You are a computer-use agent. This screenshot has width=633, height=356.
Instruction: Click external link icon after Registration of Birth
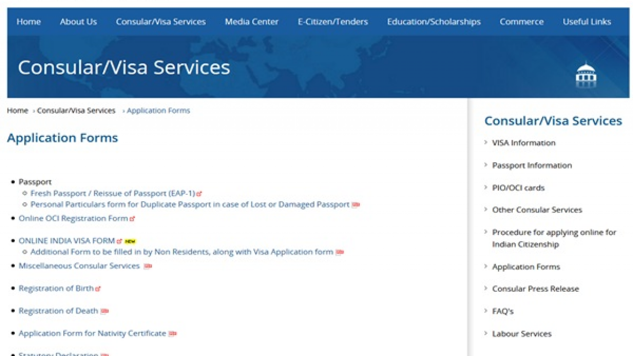click(98, 289)
